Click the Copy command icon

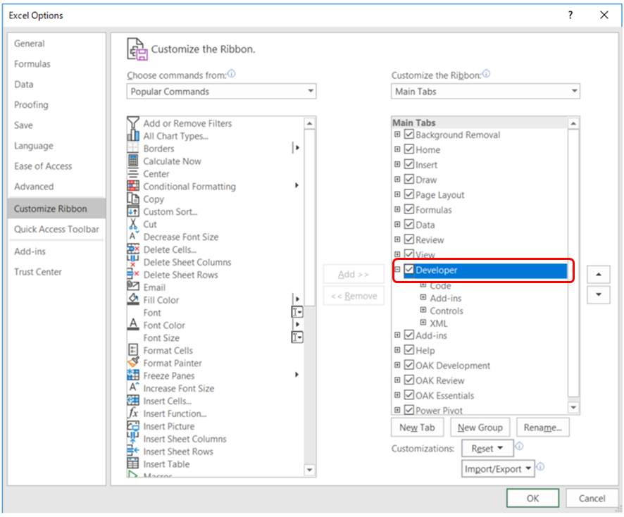(x=133, y=199)
